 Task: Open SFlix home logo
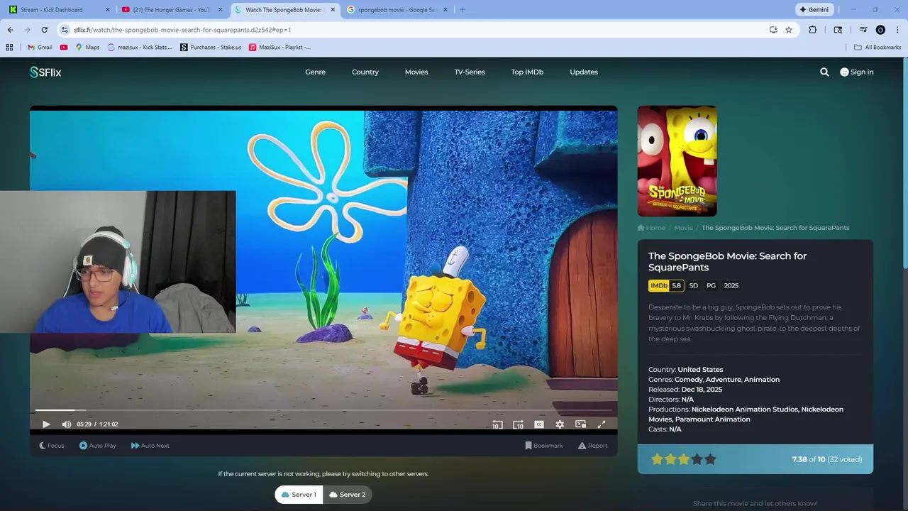[x=45, y=72]
